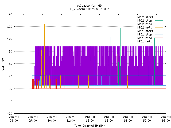Click the green NPD2 stop legend line
Viewport: 171px width, 128px height.
click(159, 21)
